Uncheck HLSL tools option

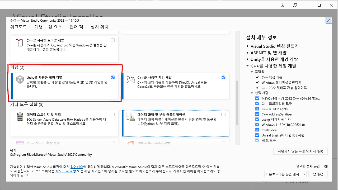[x=257, y=140]
